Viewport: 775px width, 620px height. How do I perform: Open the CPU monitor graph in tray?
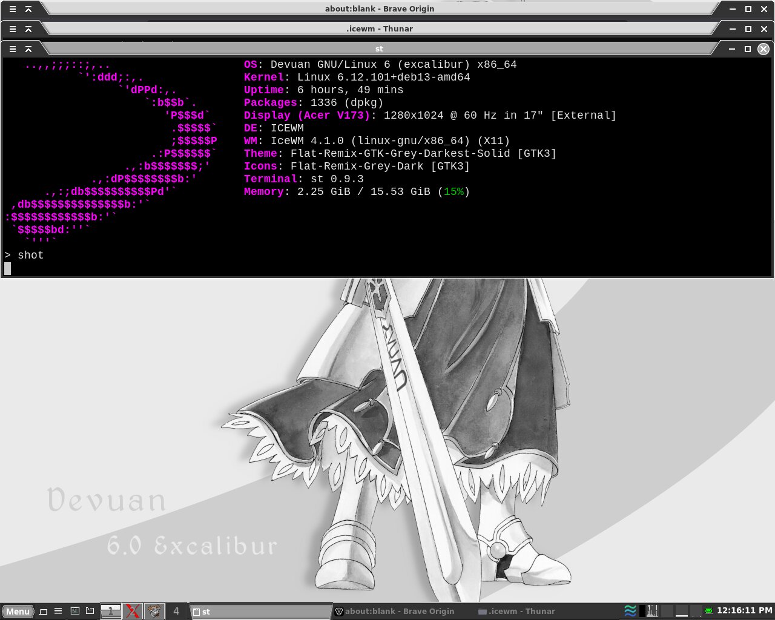click(x=652, y=611)
